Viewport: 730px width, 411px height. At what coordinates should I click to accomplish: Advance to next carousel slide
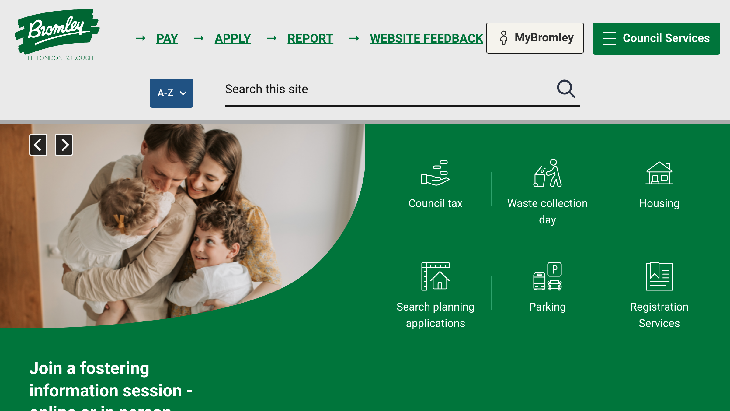click(64, 145)
